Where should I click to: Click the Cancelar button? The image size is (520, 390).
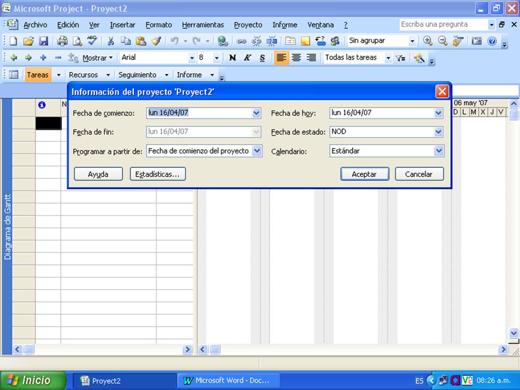(x=419, y=174)
